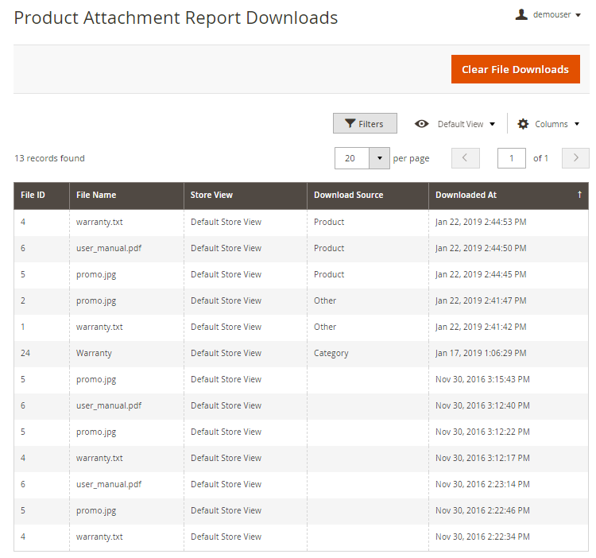Click the per page value field
This screenshot has width=596, height=558.
tap(352, 158)
